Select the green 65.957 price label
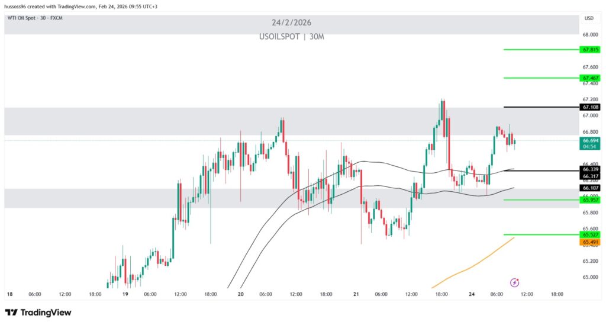The height and width of the screenshot is (325, 606). [x=591, y=200]
